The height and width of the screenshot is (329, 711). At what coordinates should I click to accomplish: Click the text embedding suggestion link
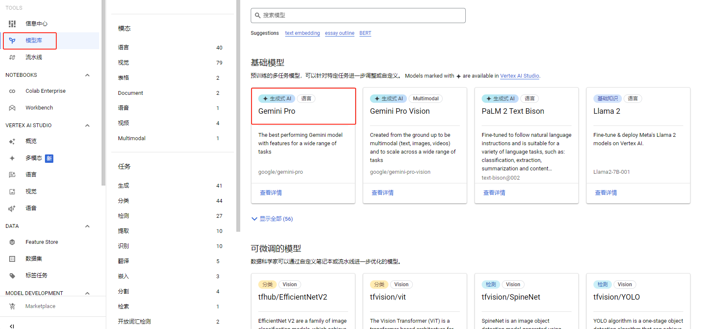pyautogui.click(x=302, y=33)
